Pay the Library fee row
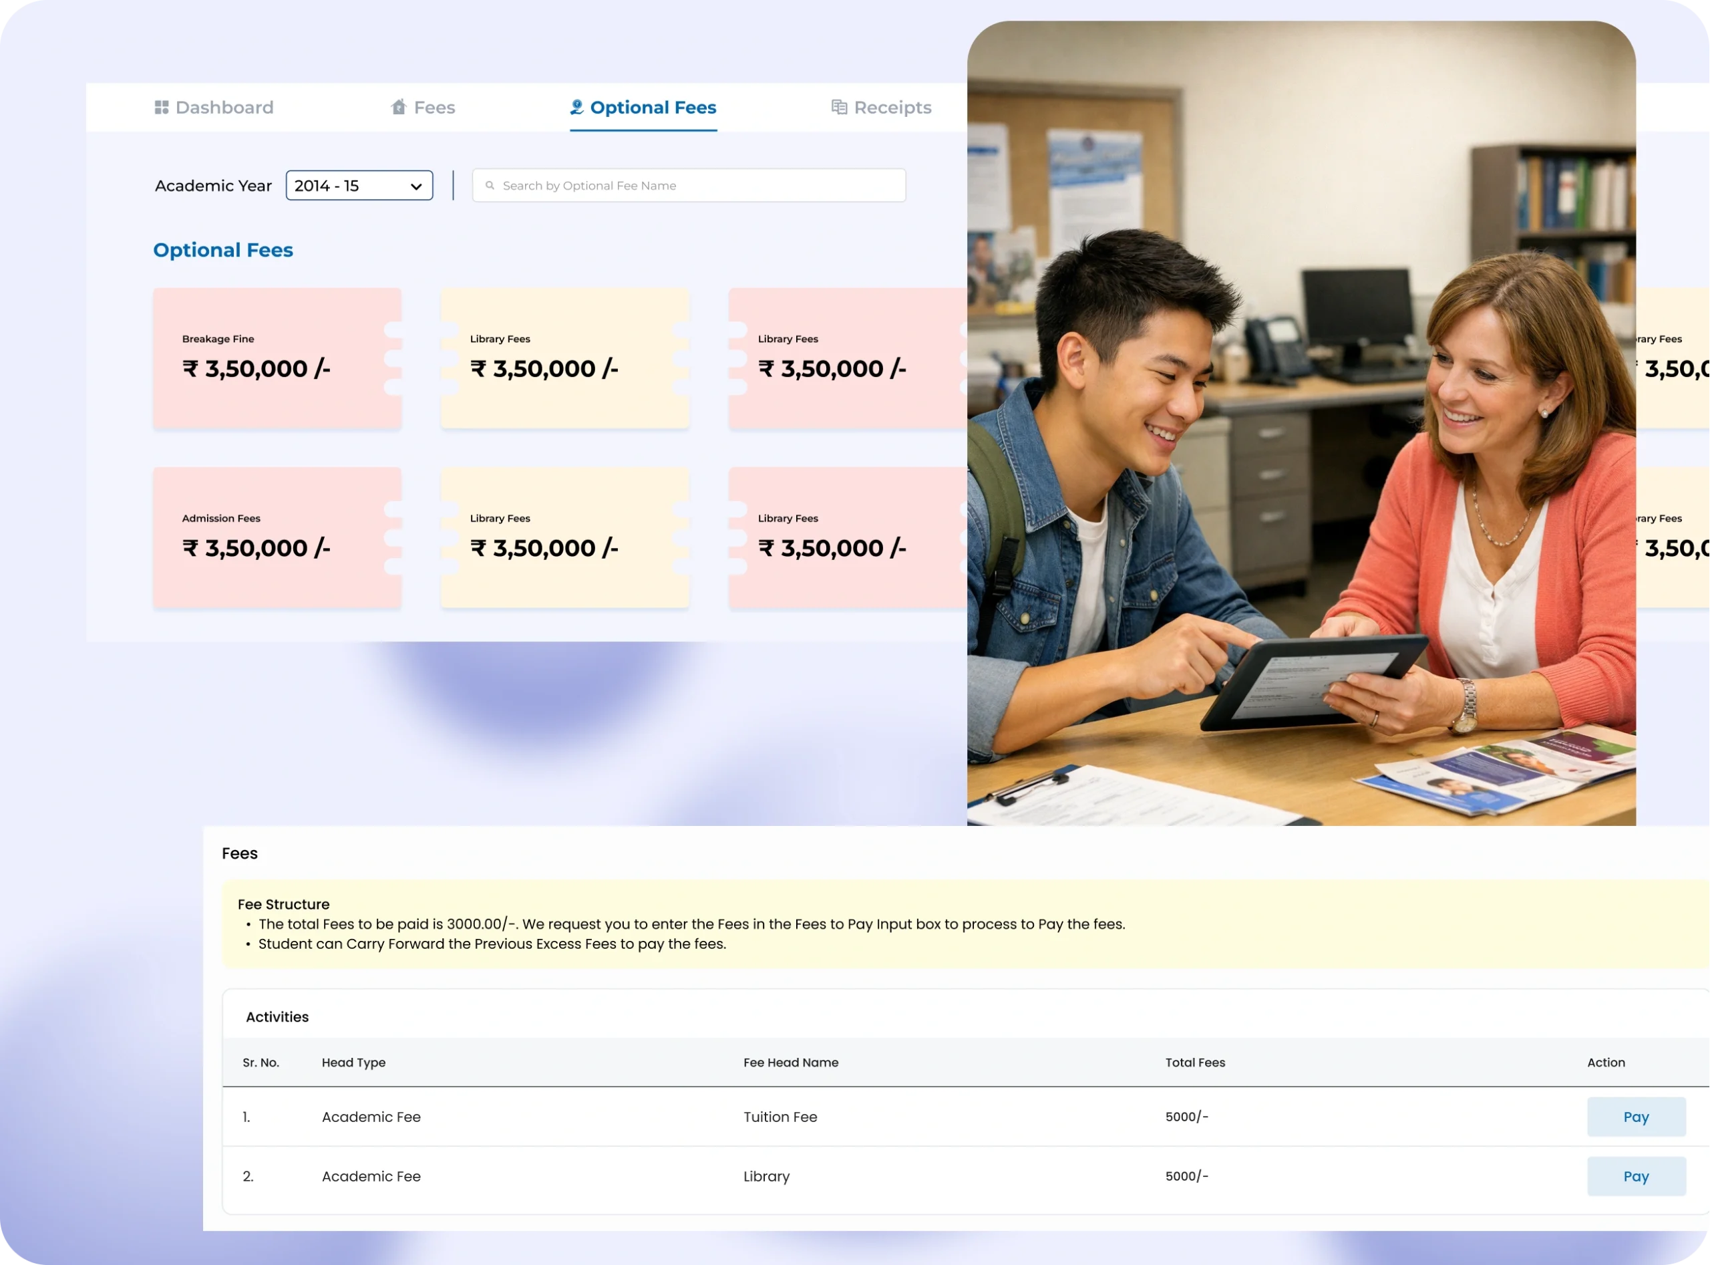This screenshot has width=1710, height=1265. click(x=1636, y=1176)
